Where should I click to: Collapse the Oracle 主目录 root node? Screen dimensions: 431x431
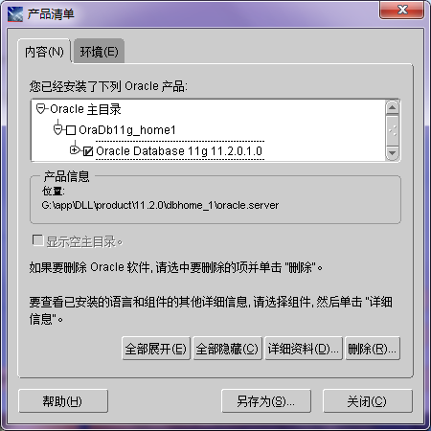(40, 108)
